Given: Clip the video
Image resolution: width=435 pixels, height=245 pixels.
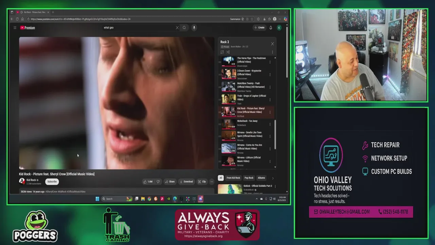Looking at the screenshot, I should click(202, 182).
